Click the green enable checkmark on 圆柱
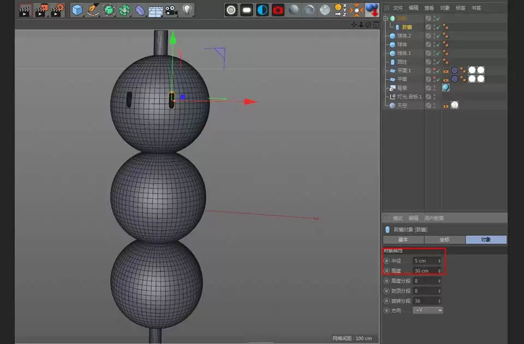 [438, 62]
